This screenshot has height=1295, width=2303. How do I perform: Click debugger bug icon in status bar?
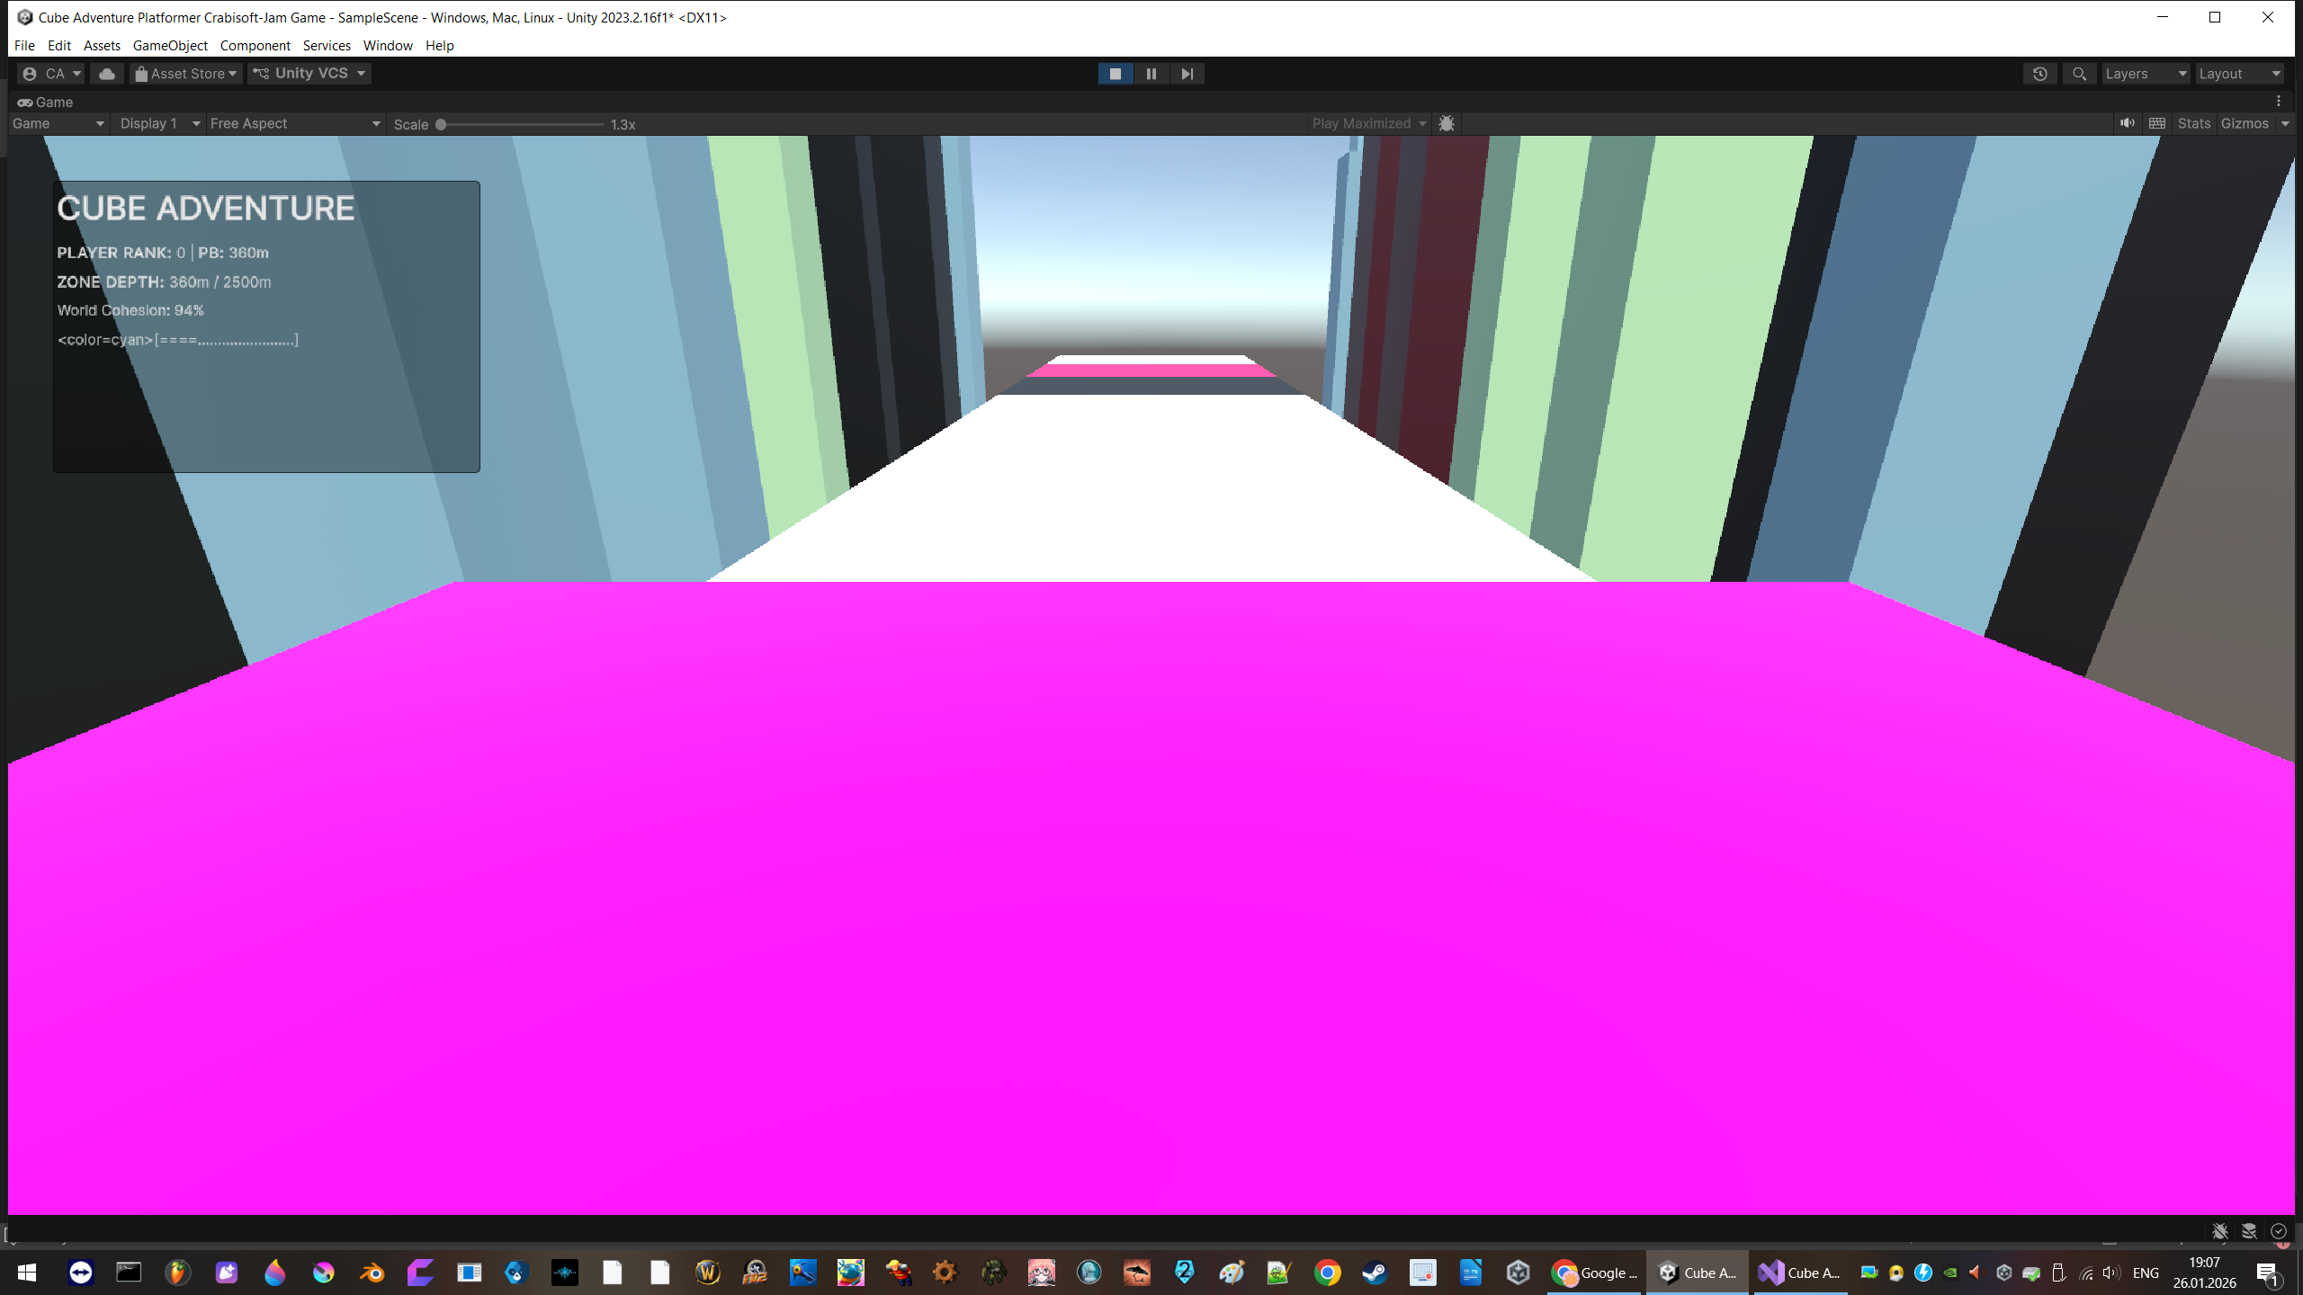(x=2220, y=1231)
